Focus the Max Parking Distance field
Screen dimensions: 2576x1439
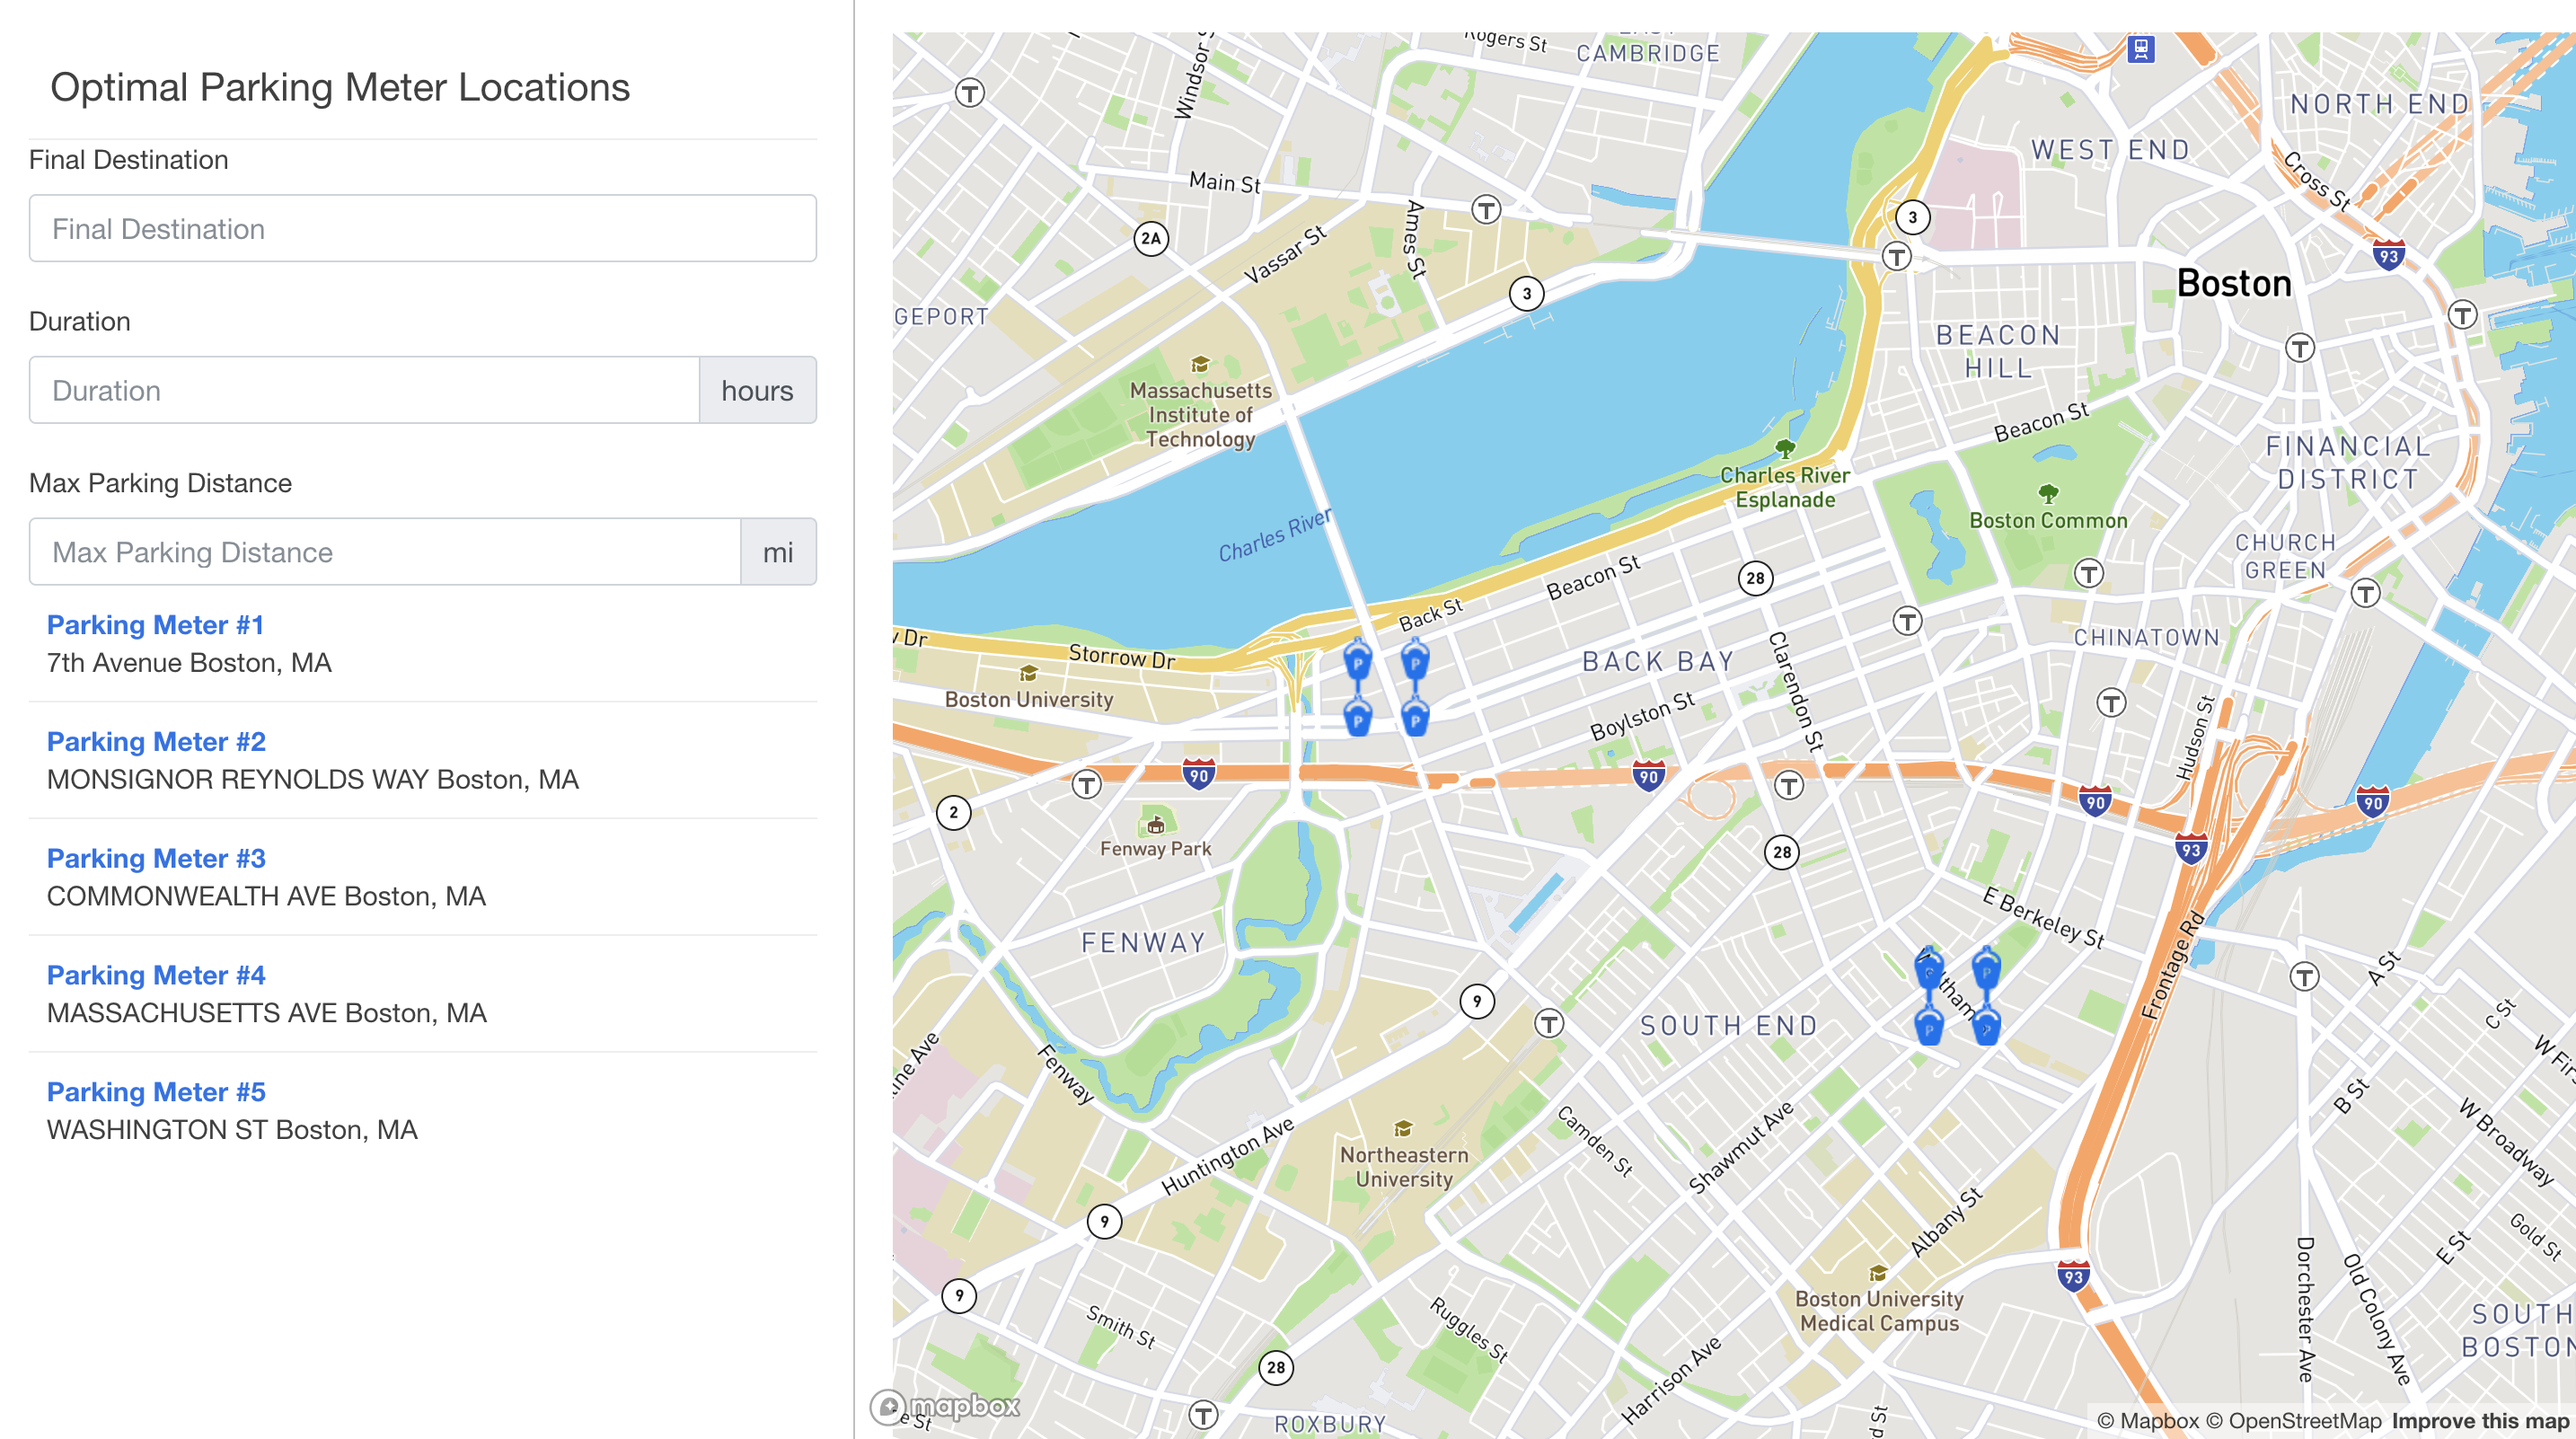coord(384,552)
